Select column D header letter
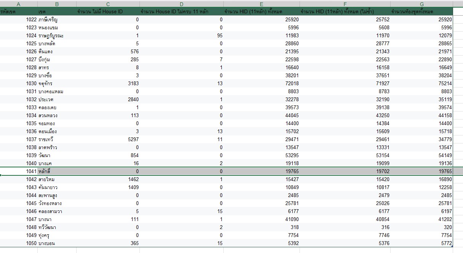This screenshot has height=253, width=463. 181,4
